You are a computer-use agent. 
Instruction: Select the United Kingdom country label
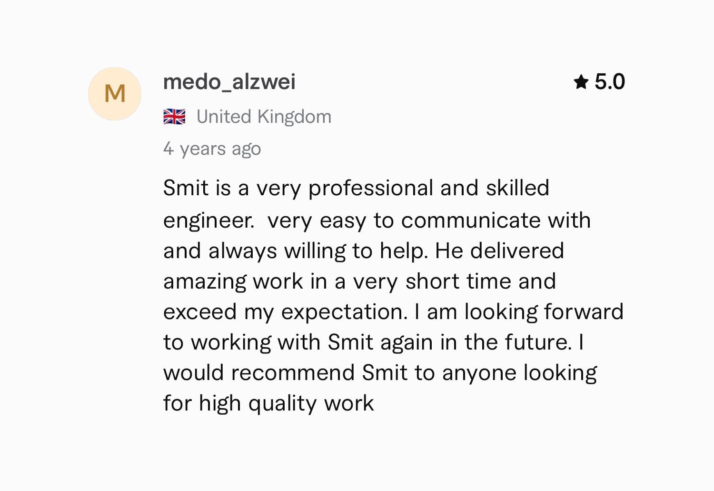(264, 117)
